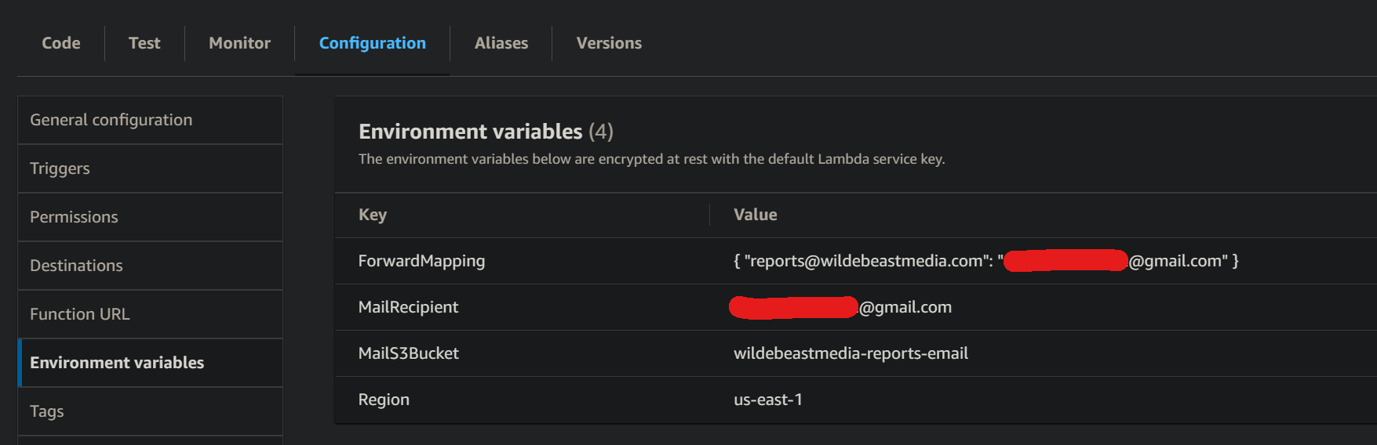Screen dimensions: 1377x445
Task: Go to the Monitor tab
Action: pos(239,43)
